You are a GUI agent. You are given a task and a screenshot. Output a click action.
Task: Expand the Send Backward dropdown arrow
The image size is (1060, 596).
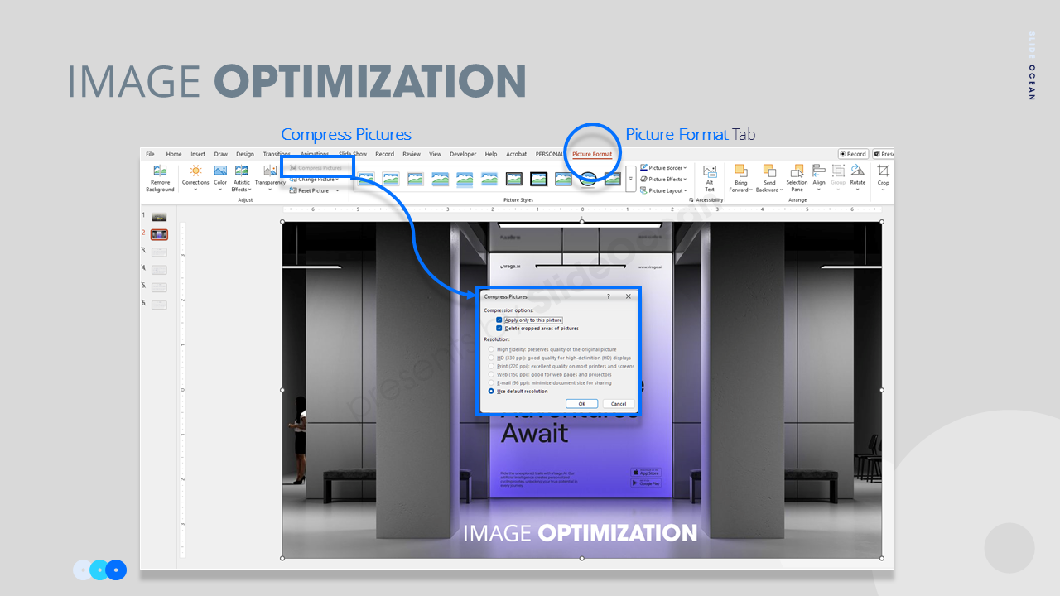pyautogui.click(x=781, y=190)
